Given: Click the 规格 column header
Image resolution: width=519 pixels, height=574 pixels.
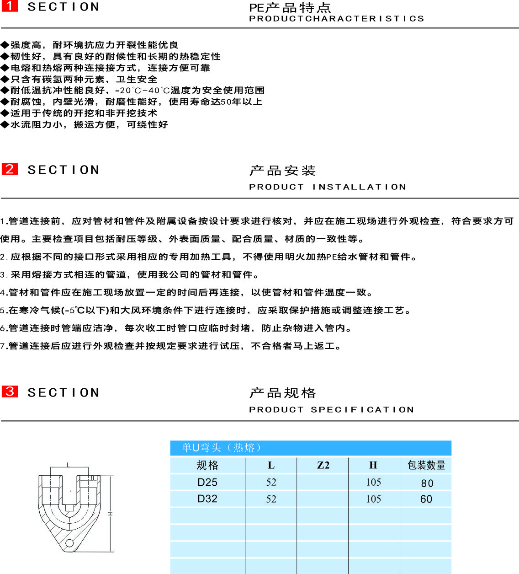Looking at the screenshot, I should [207, 465].
